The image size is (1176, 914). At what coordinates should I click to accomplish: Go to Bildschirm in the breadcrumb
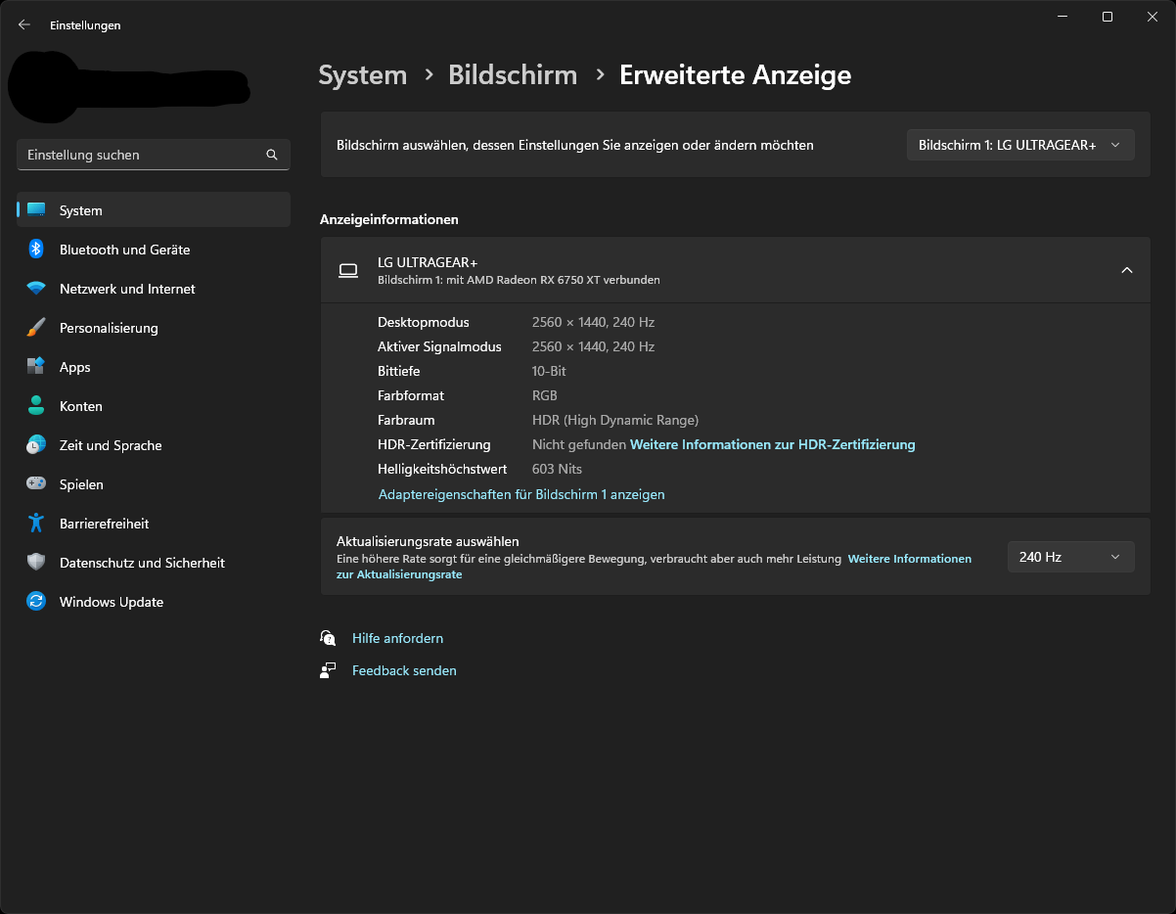(513, 75)
